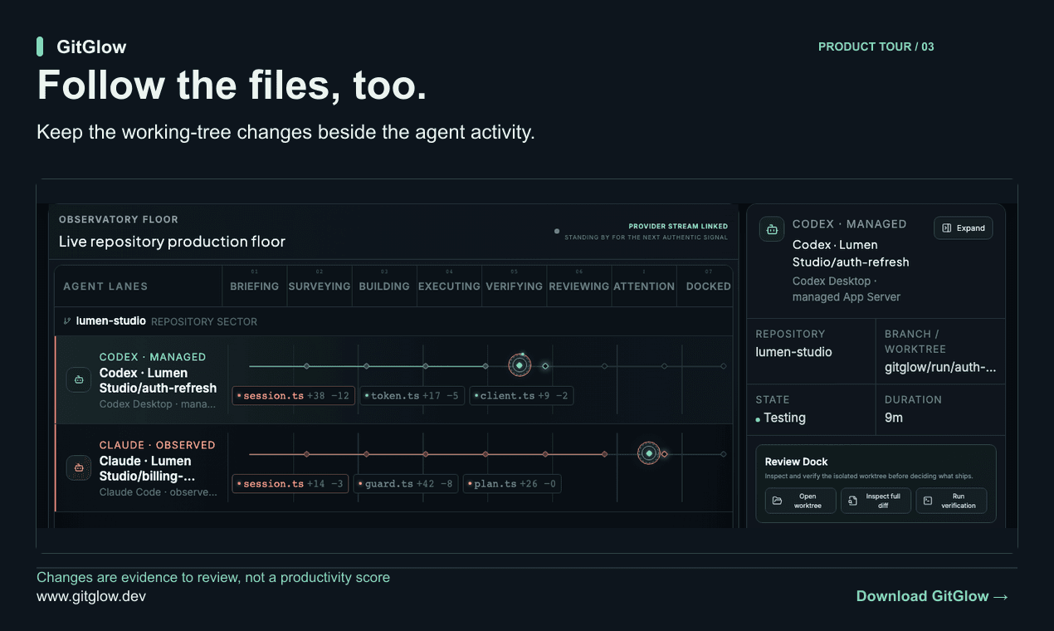Click the lumen-studio repository sector row
Screen dimensions: 1054x631
tap(393, 321)
